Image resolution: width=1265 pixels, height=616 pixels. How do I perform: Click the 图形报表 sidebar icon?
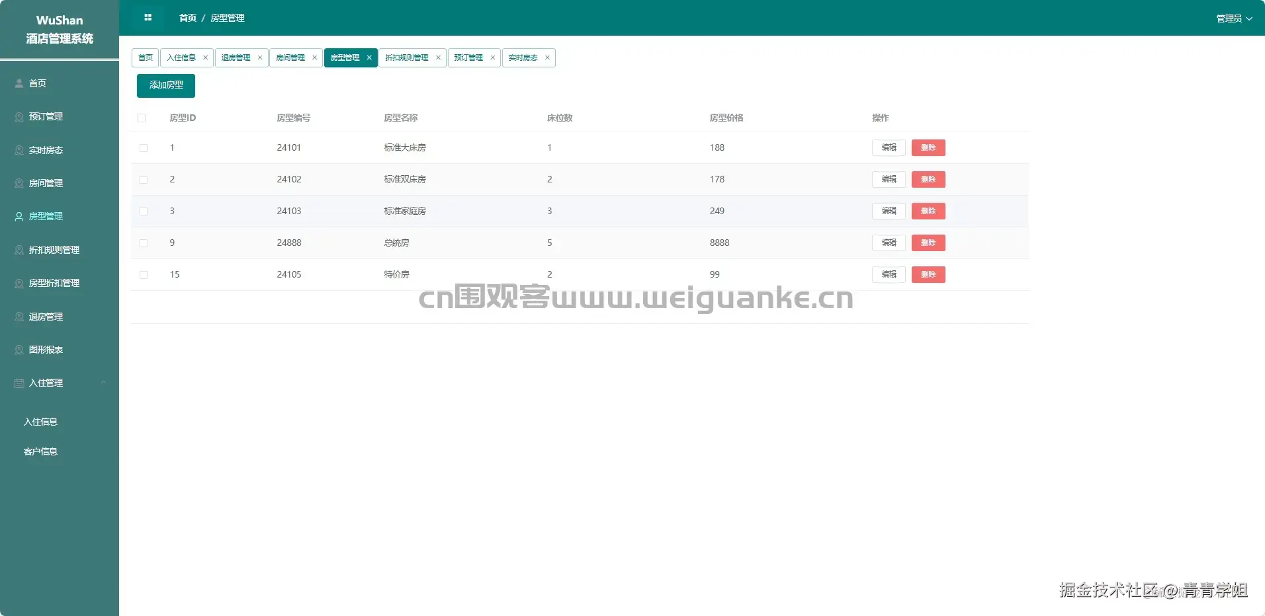pyautogui.click(x=19, y=350)
